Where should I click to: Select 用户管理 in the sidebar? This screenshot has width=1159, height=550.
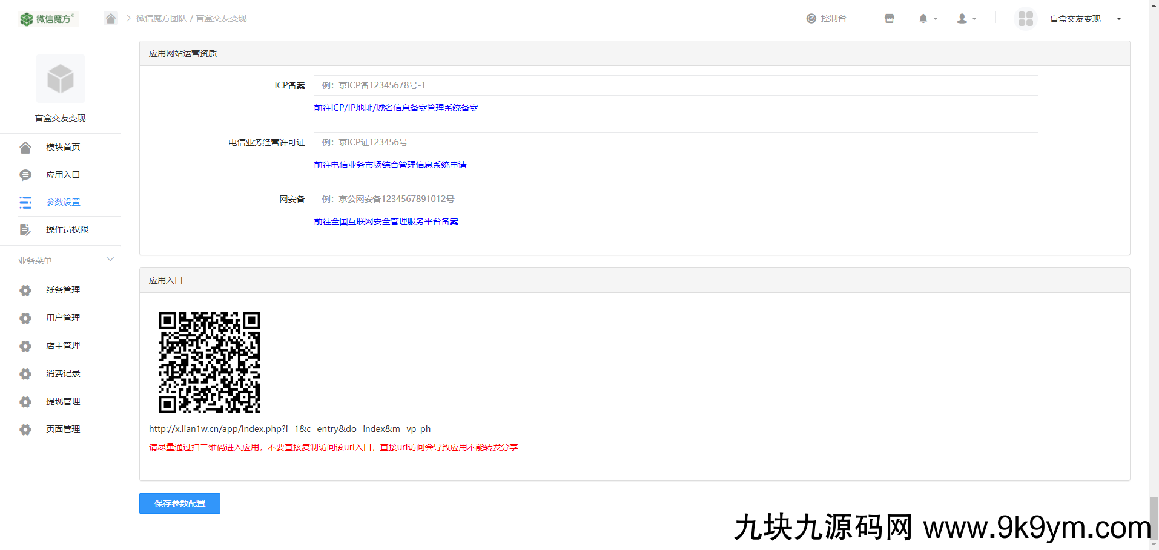[x=63, y=318]
